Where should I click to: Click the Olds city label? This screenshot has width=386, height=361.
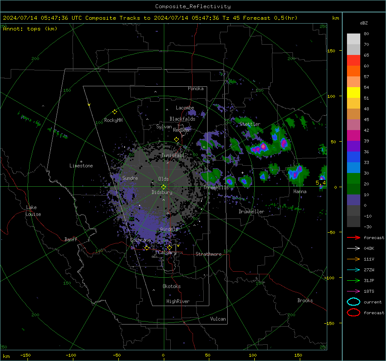[x=163, y=179]
